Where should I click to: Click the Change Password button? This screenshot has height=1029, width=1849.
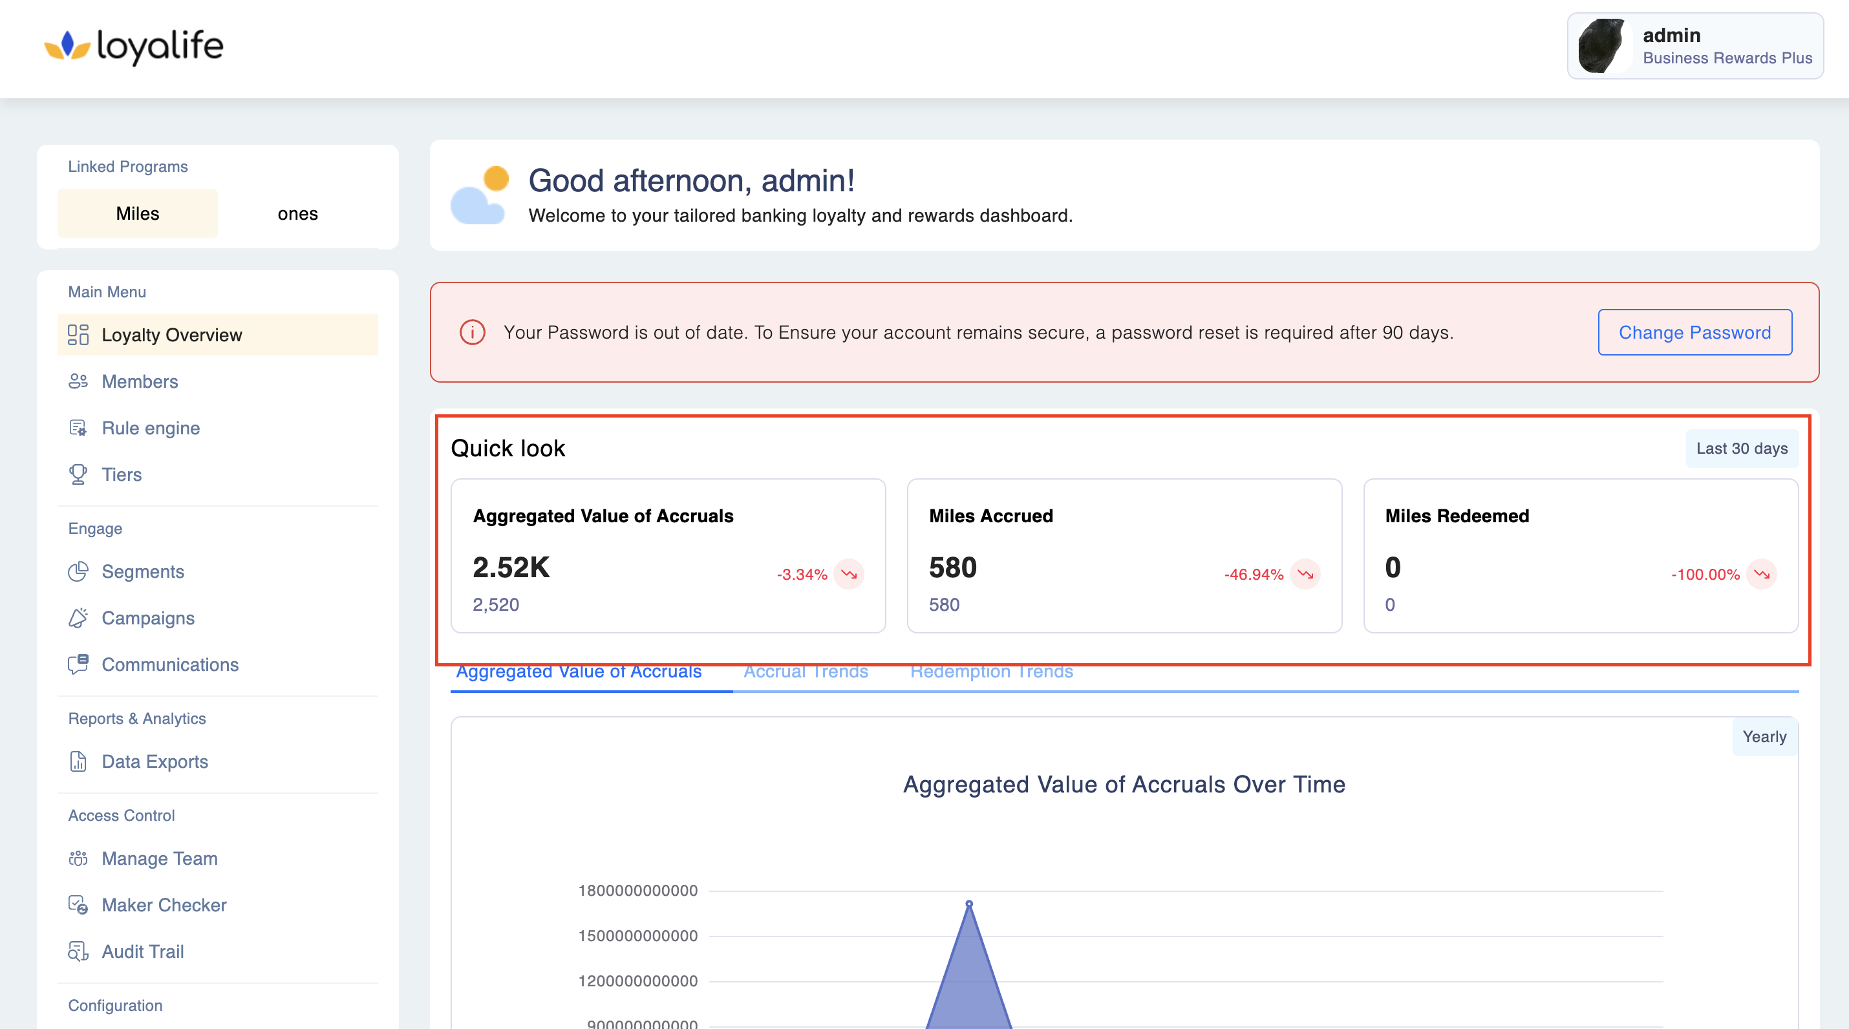[x=1694, y=332]
